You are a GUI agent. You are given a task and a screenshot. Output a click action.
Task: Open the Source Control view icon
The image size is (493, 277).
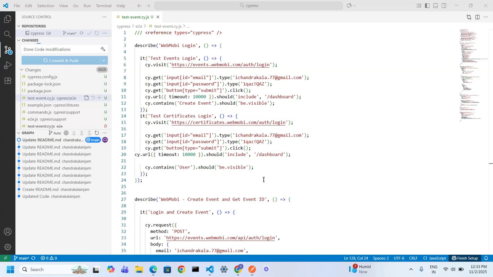[7, 50]
